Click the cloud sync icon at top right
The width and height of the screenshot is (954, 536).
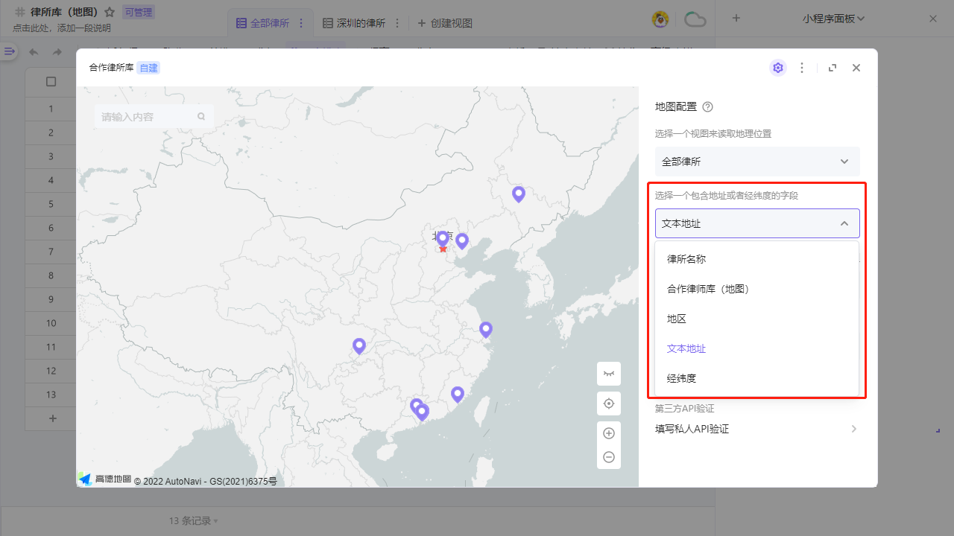coord(695,19)
